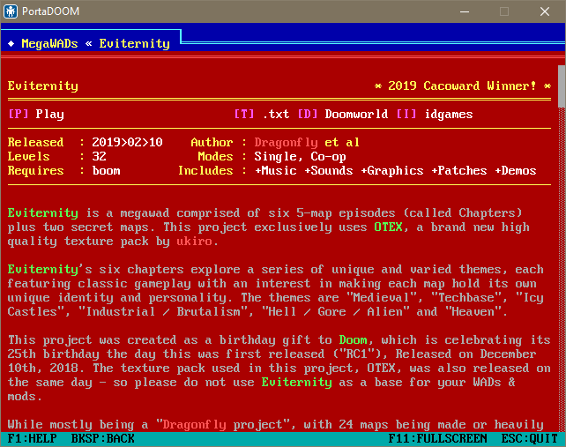Click green Eviternity in 'do not use' sentence

click(296, 382)
